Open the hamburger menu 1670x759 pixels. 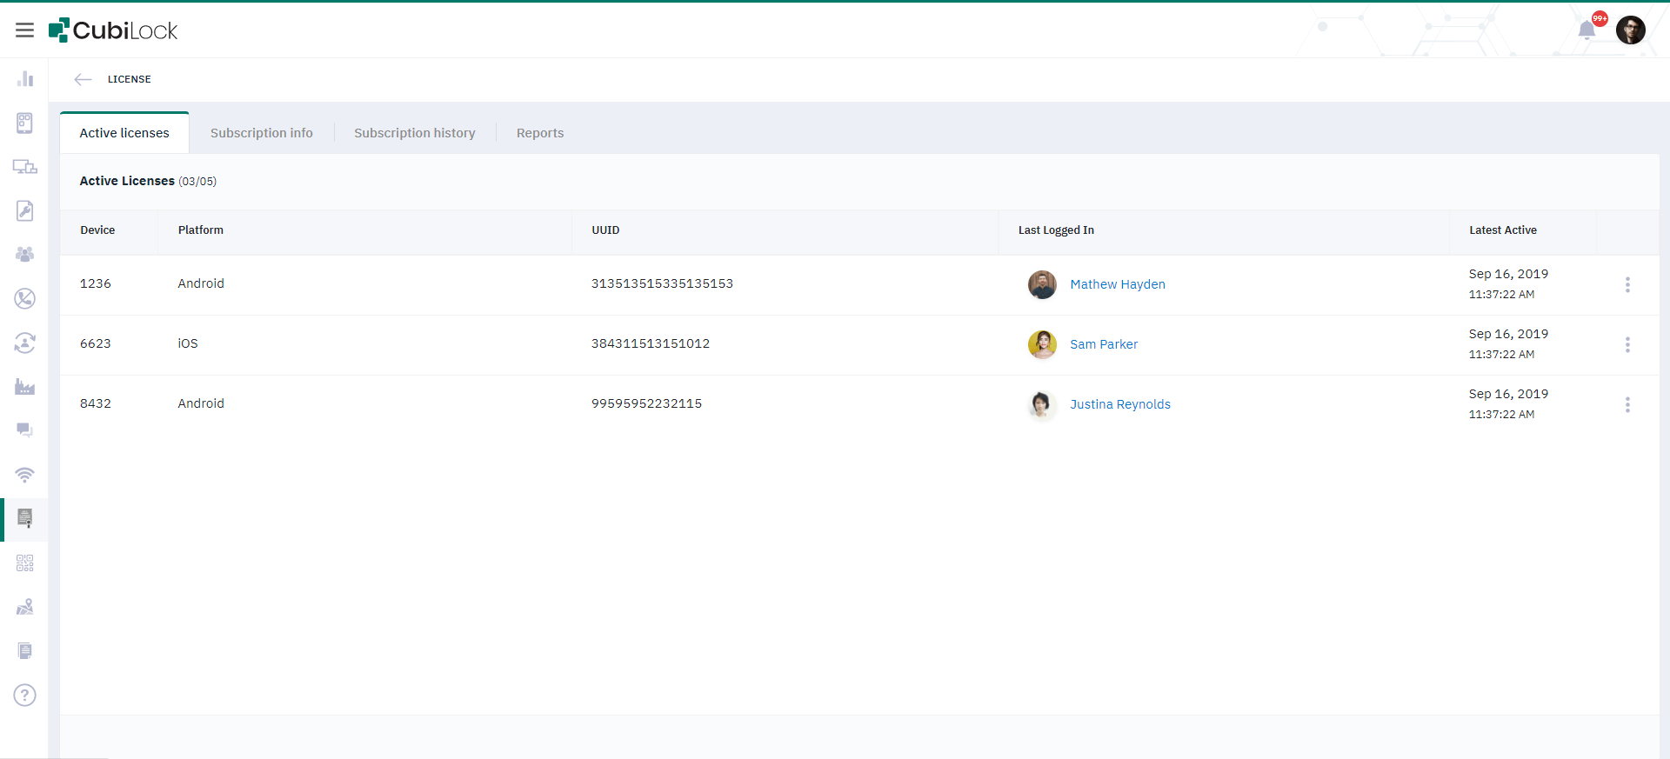point(24,30)
